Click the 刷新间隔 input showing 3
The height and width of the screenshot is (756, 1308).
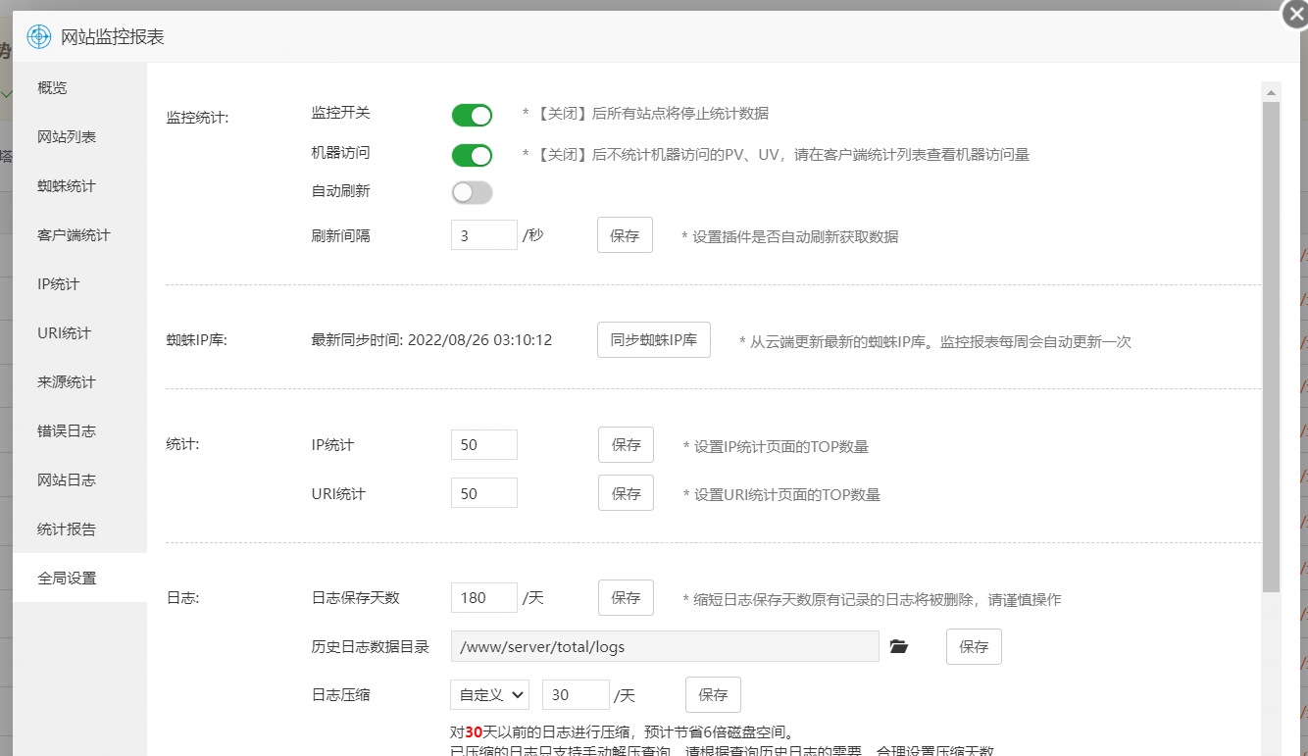[x=483, y=234]
